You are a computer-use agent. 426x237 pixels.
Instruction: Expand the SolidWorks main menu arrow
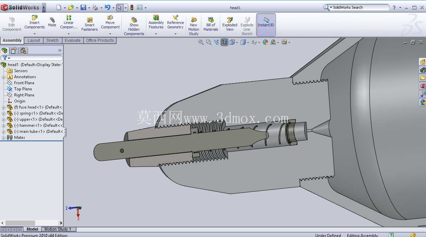(44, 7)
